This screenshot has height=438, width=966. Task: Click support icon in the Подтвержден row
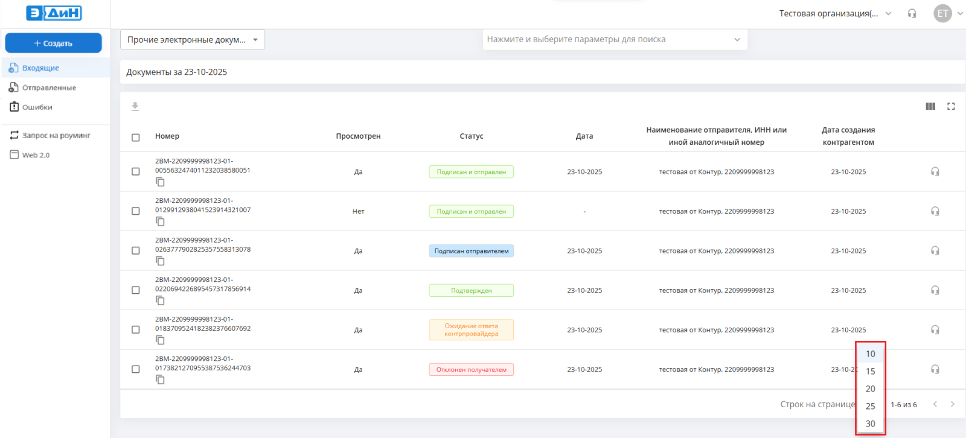point(935,291)
